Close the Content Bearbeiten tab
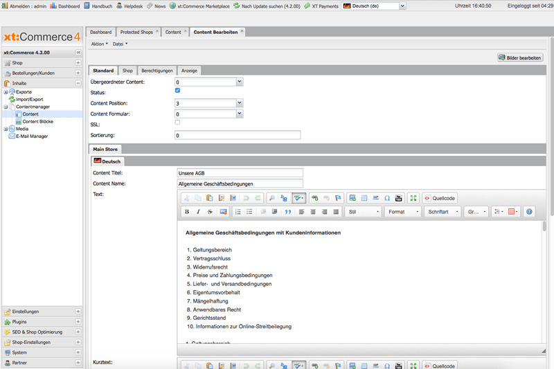 tap(242, 31)
